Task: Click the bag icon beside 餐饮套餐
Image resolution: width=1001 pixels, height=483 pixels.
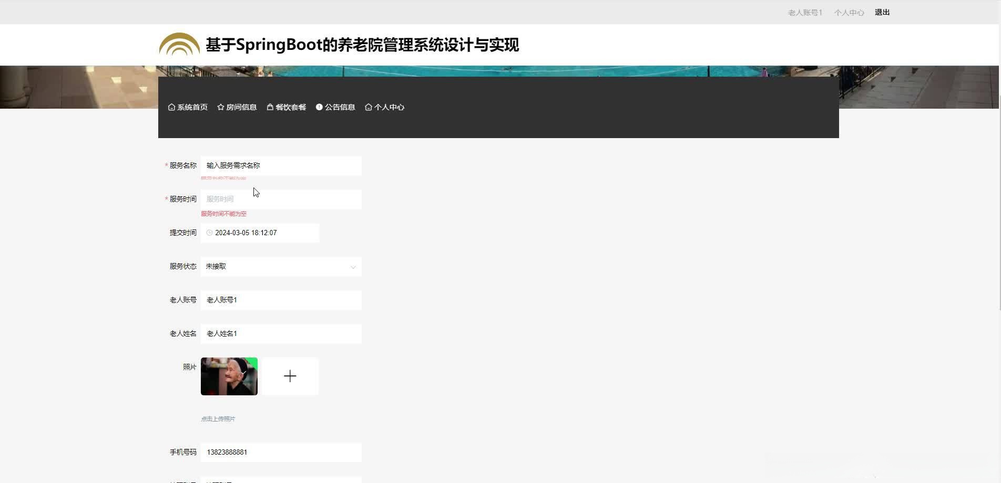Action: pyautogui.click(x=270, y=107)
